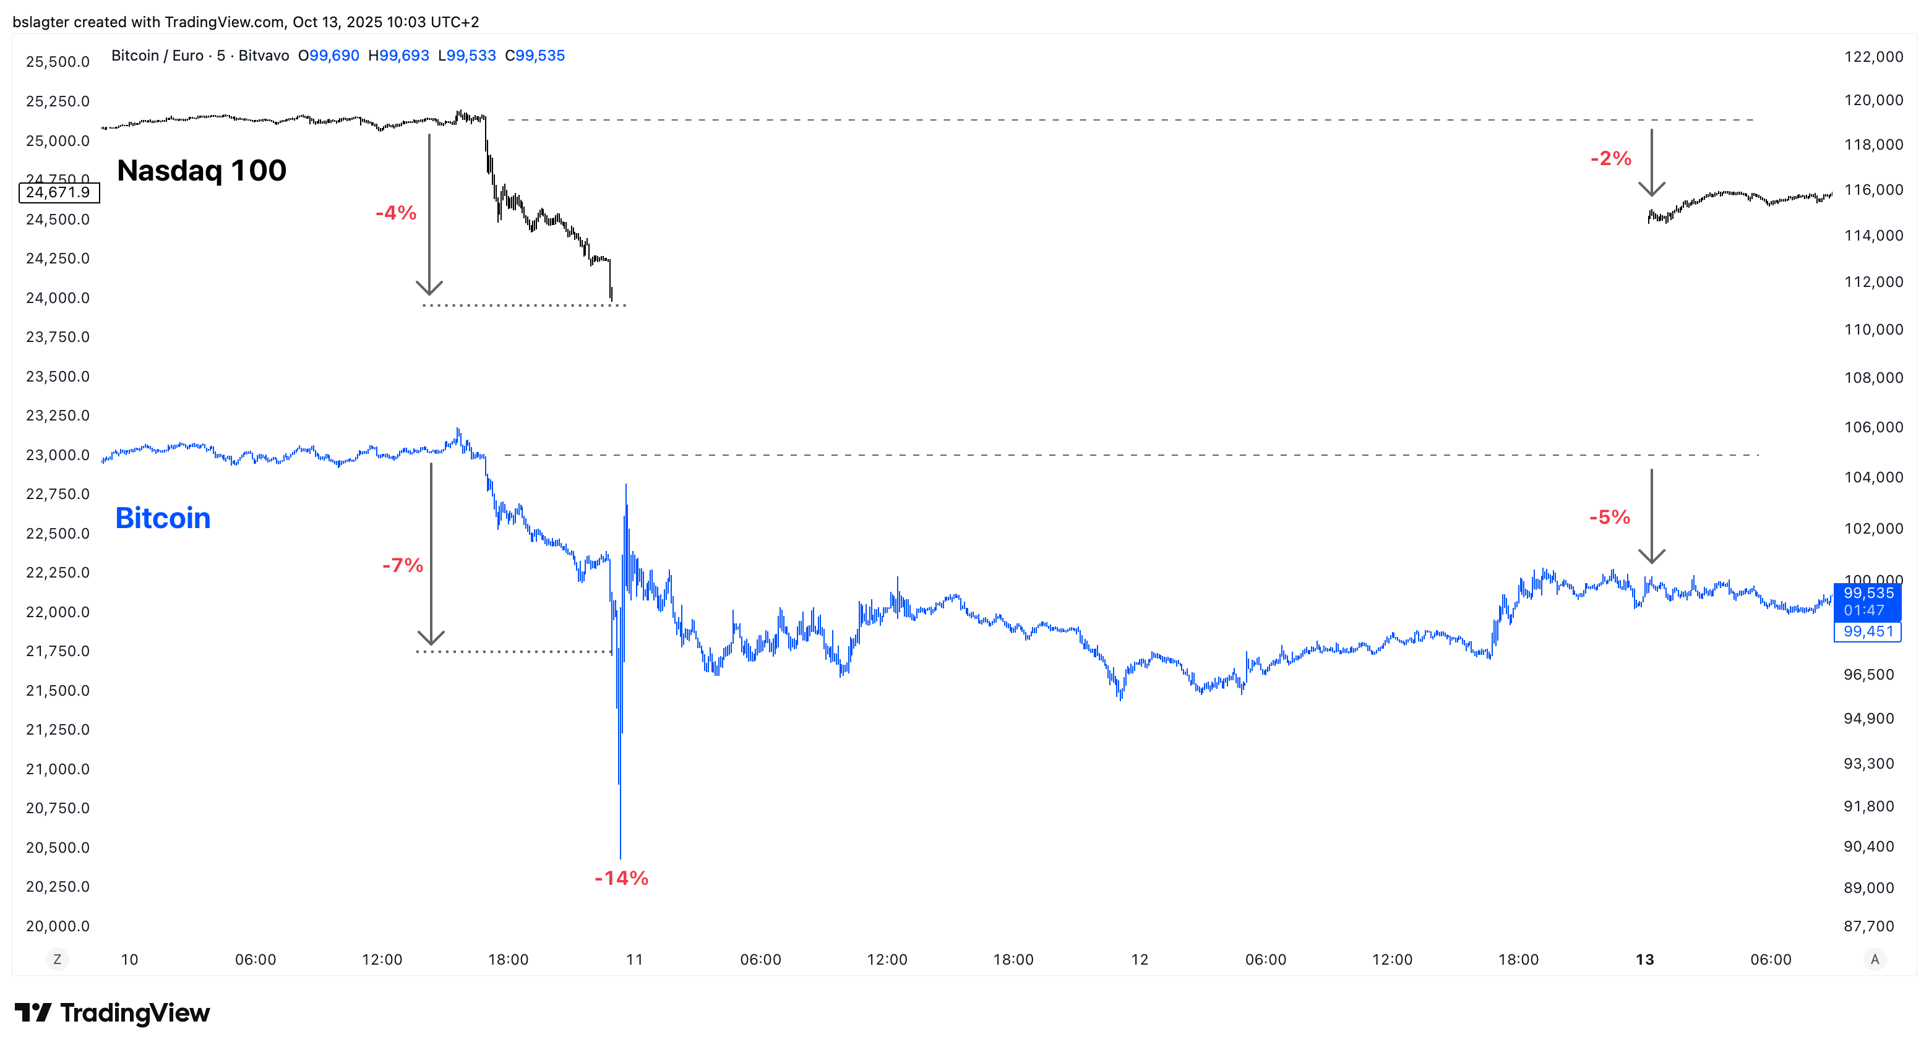Viewport: 1929px width, 1050px height.
Task: Click the bold 13 date on the time axis
Action: click(x=1644, y=960)
